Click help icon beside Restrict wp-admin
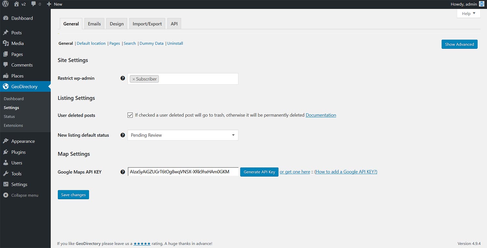This screenshot has width=487, height=248. (123, 78)
